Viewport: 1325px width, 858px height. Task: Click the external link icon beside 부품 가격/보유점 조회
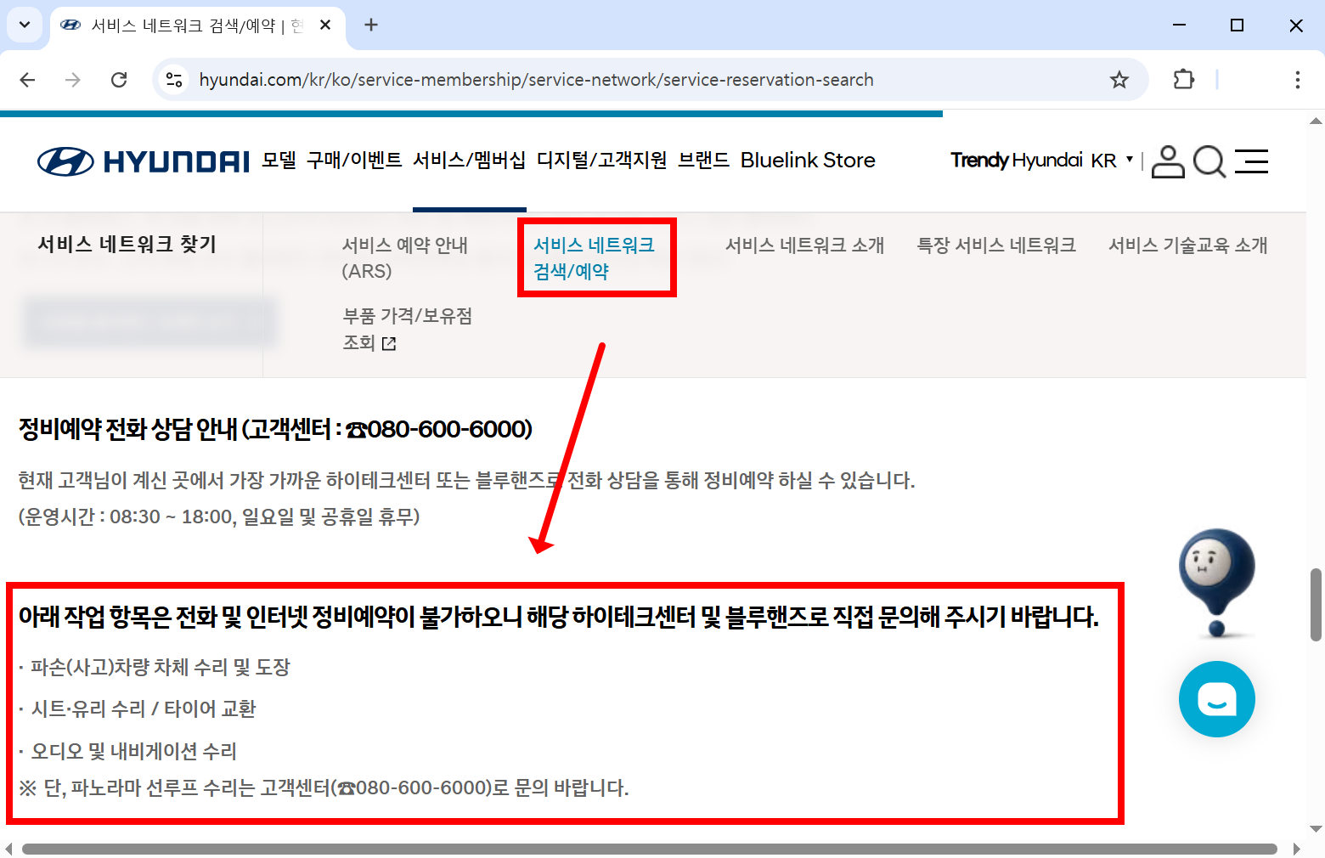(390, 343)
